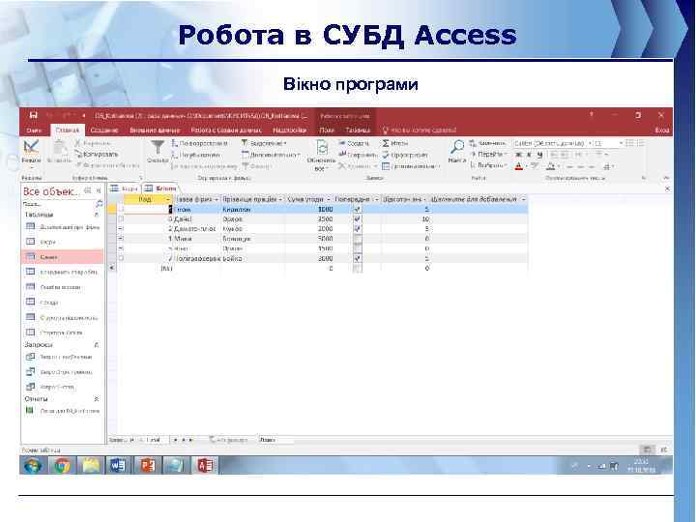Open Прізвище працівника column filter arrow

(280, 199)
